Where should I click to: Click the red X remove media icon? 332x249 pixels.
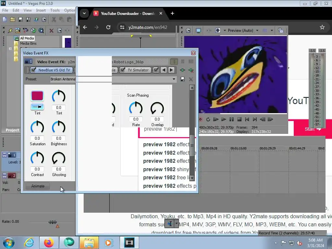point(51,31)
